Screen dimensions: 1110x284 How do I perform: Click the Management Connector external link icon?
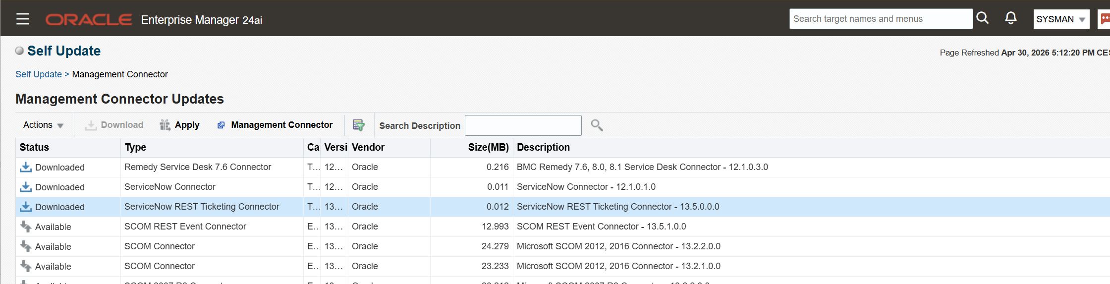pyautogui.click(x=221, y=125)
